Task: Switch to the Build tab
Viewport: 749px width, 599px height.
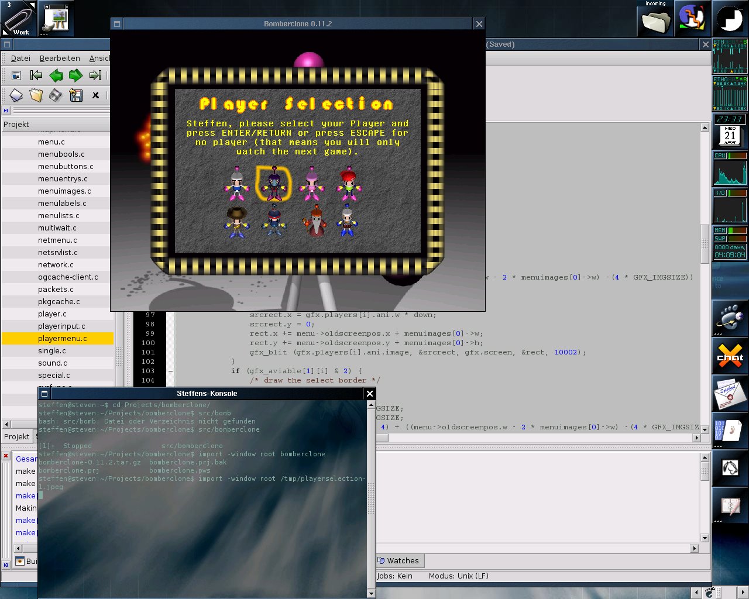Action: pos(26,561)
